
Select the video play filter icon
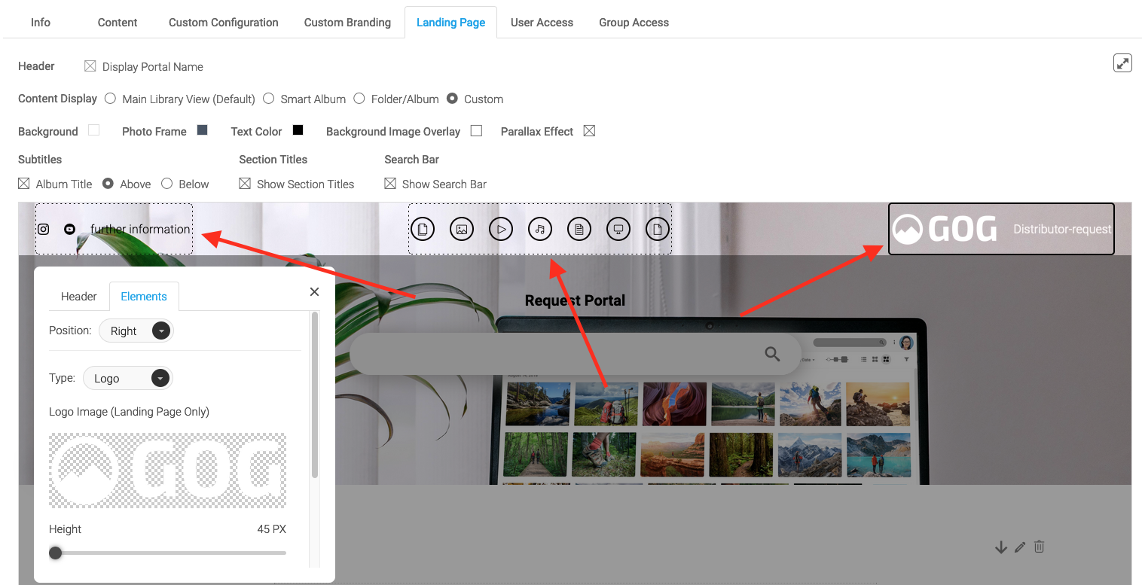click(501, 229)
